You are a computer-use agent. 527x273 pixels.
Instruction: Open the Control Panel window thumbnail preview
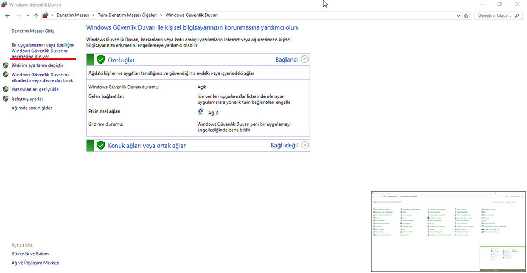click(448, 232)
